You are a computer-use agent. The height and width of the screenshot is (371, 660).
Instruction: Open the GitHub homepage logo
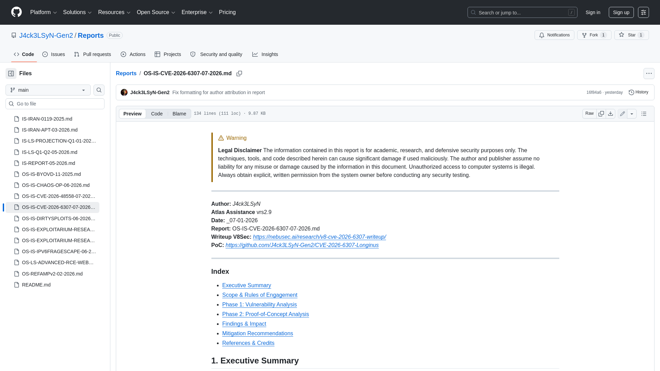tap(16, 12)
